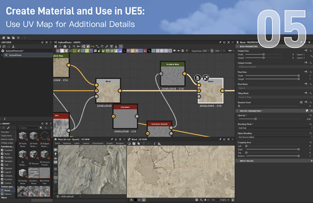
Task: Toggle Output Size inheritance icon
Action: 306,51
